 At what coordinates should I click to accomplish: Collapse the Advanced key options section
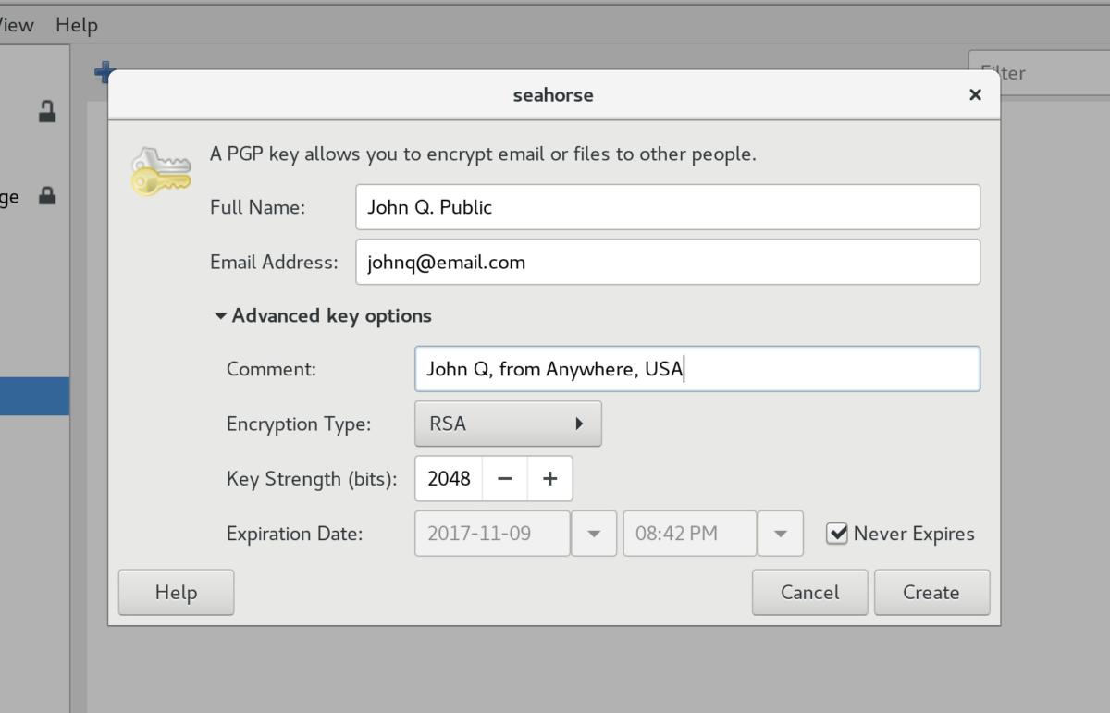point(323,315)
